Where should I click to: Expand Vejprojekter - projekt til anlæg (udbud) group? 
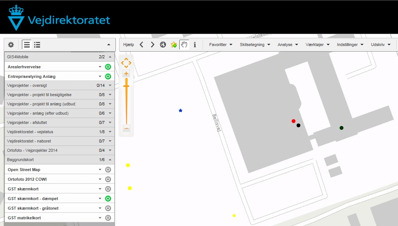point(110,104)
